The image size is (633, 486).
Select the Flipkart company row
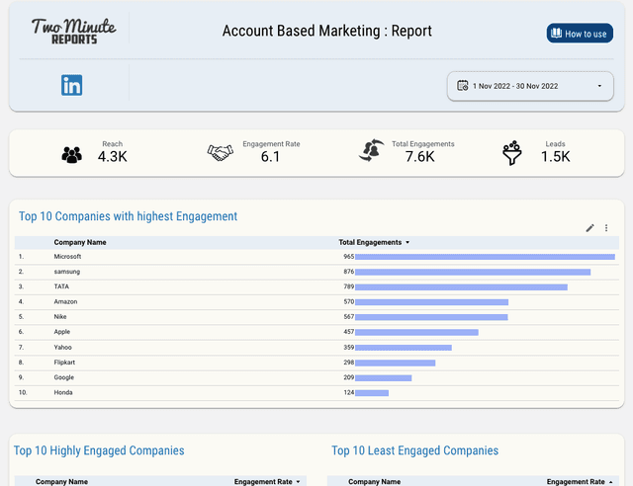[x=316, y=363]
